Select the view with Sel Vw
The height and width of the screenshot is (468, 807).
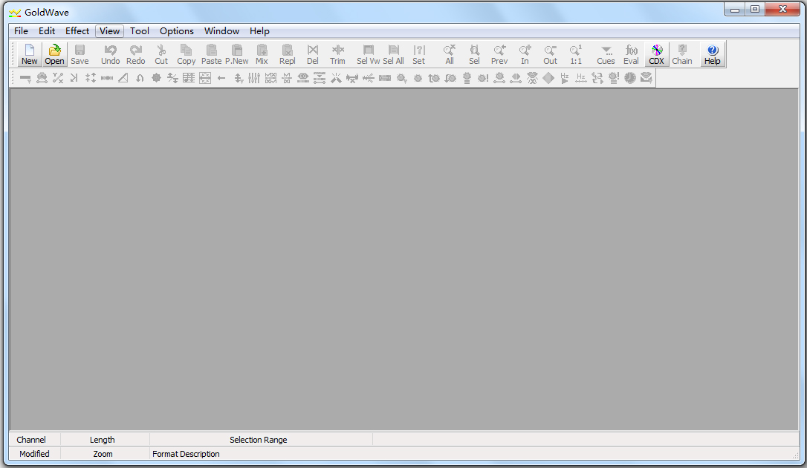point(369,54)
